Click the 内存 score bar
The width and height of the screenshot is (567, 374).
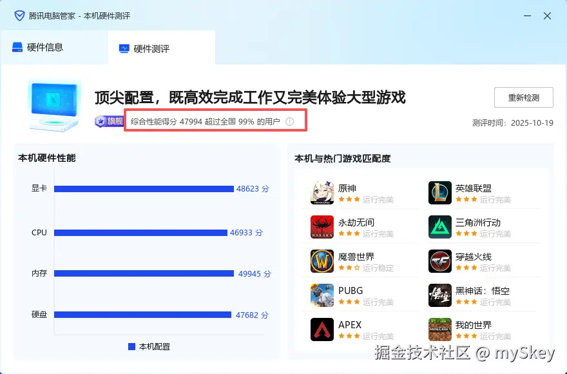point(144,273)
